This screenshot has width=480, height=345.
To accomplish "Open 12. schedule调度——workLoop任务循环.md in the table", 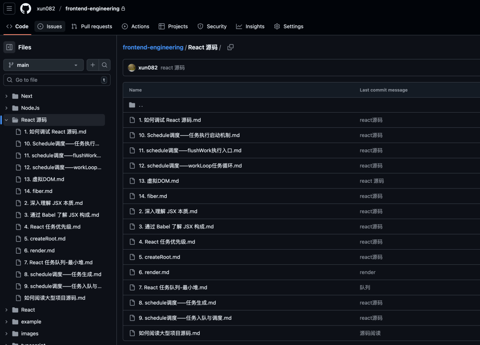I will point(190,166).
